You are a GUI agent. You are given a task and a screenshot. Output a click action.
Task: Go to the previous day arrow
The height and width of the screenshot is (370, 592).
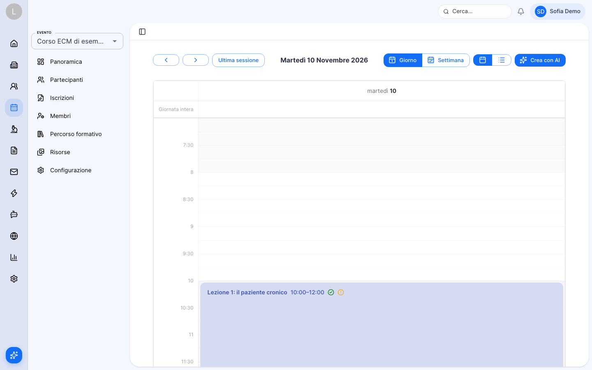pos(166,60)
